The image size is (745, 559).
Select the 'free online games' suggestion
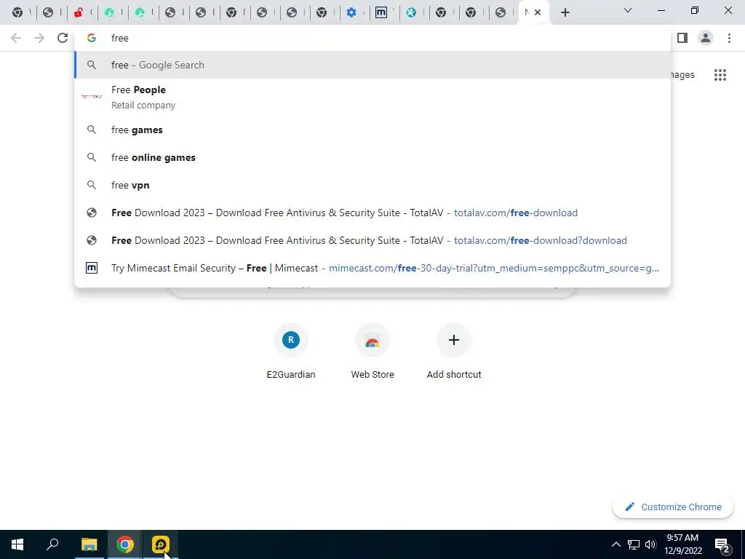pos(372,157)
